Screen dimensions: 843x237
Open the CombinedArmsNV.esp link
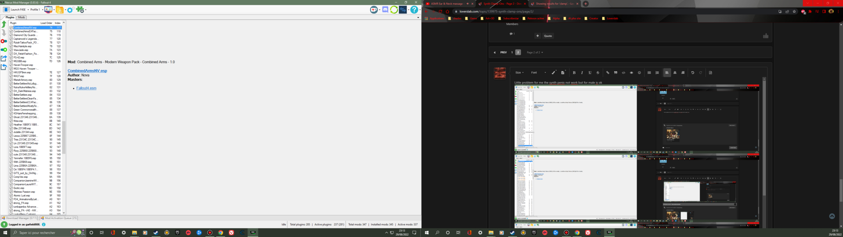87,71
